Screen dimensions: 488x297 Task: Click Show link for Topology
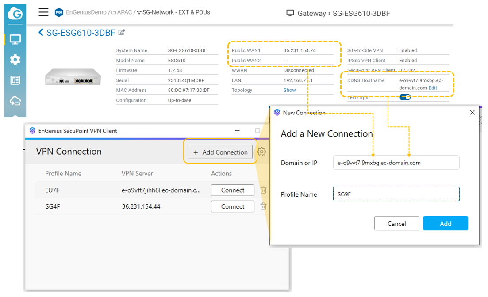point(289,90)
